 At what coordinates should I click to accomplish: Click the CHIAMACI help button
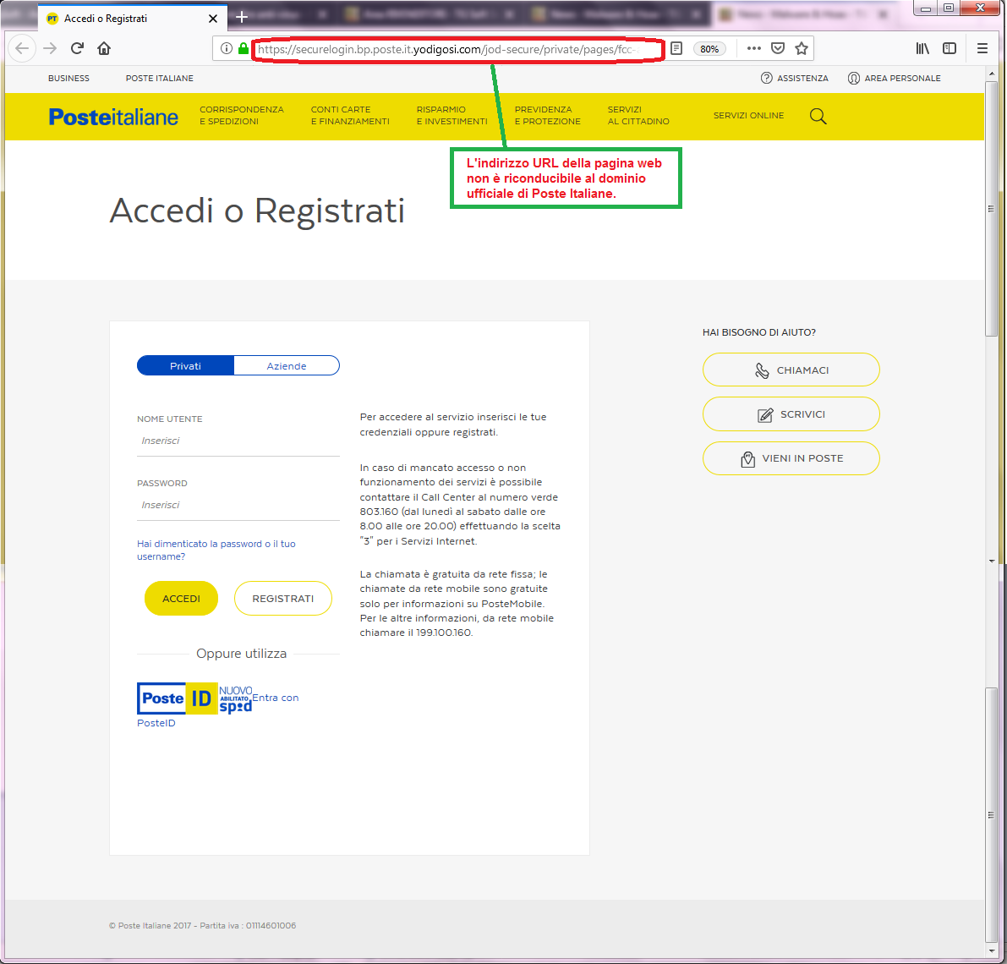point(791,370)
